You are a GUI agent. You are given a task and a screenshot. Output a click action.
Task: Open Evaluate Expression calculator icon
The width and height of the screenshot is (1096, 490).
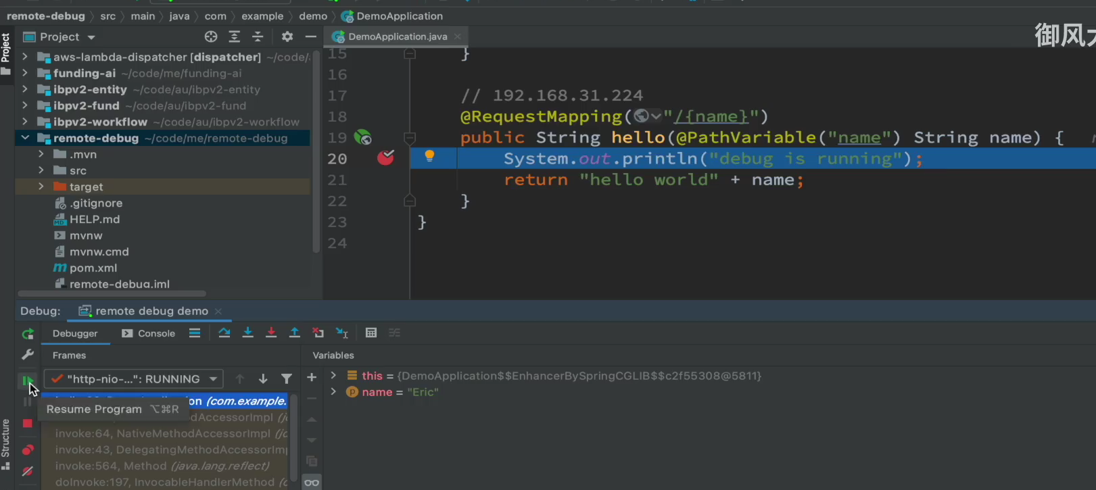(x=371, y=333)
